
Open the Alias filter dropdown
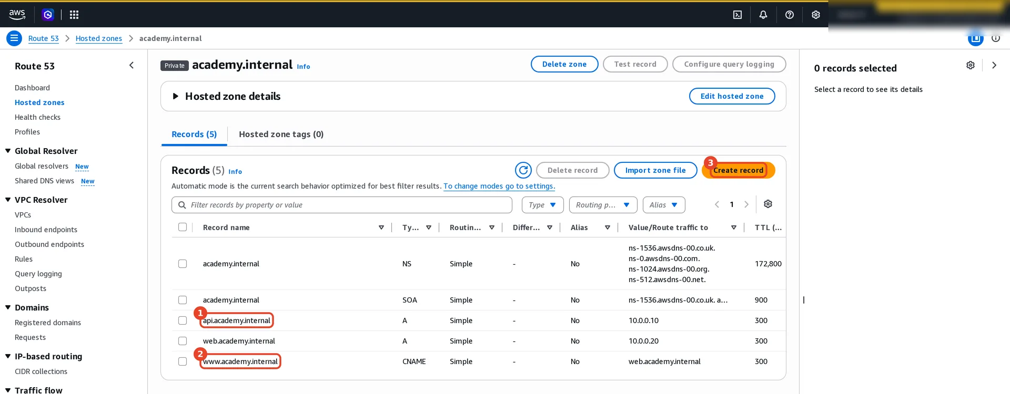[664, 205]
